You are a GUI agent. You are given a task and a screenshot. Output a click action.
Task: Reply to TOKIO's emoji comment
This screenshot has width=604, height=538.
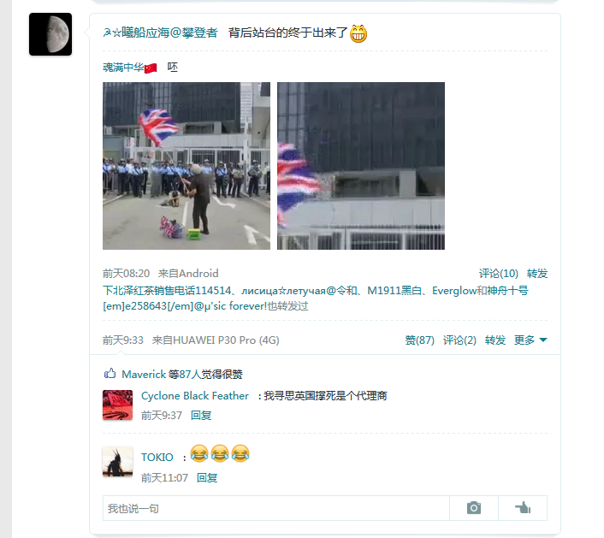click(x=207, y=477)
